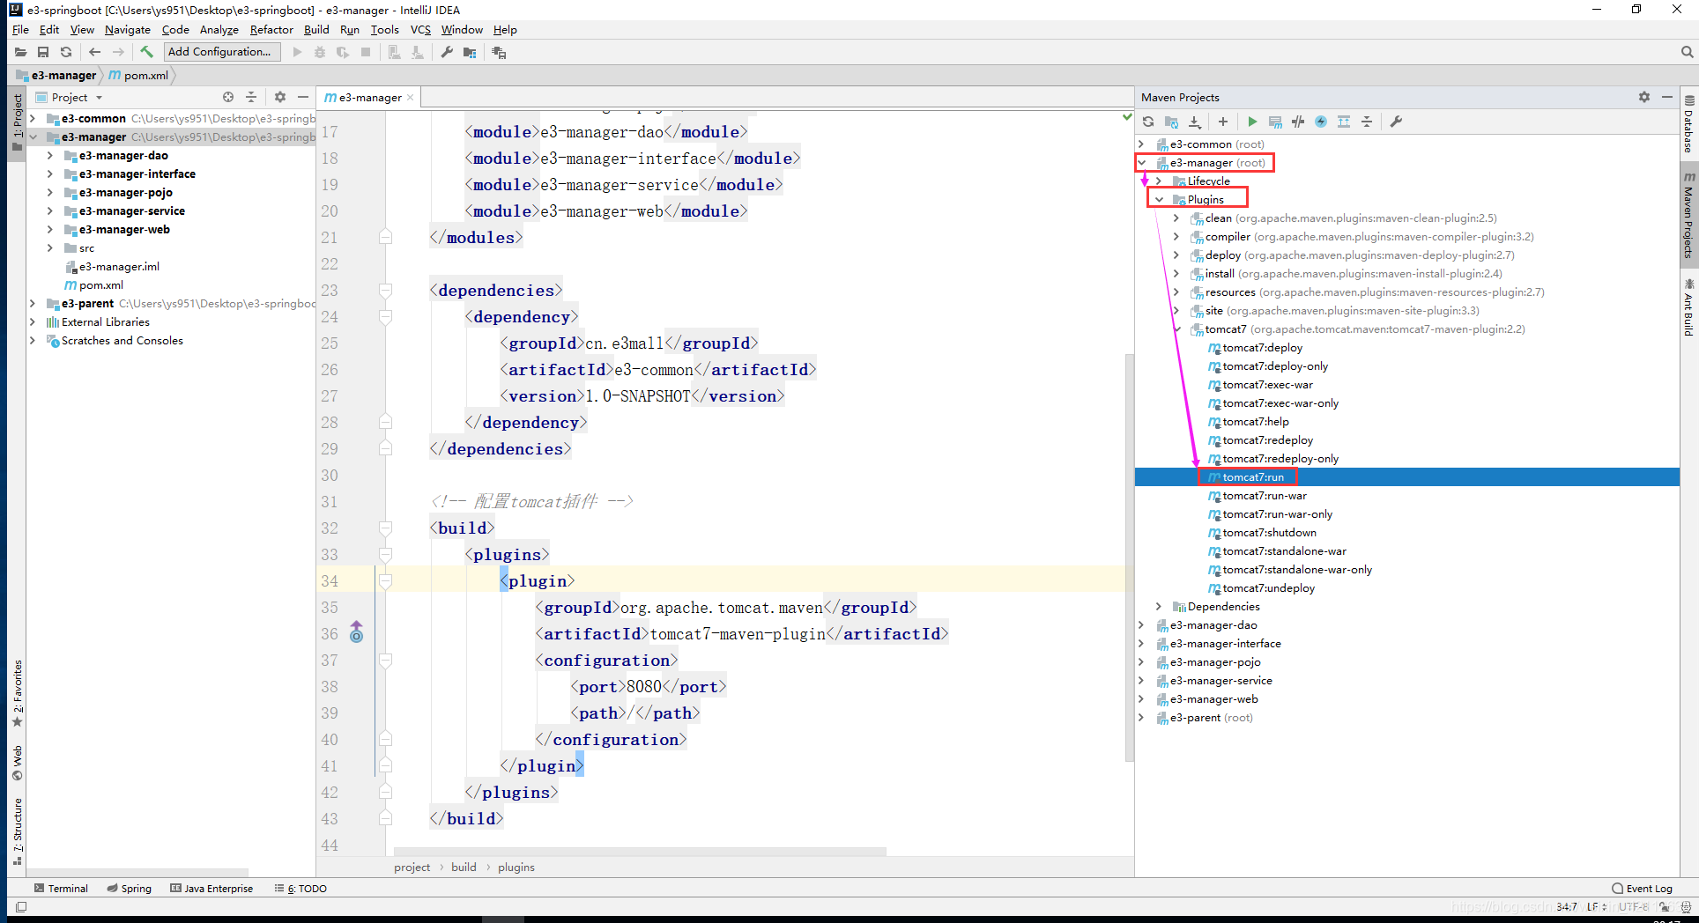1699x923 pixels.
Task: Run the selected Maven goal with the green play icon
Action: point(1252,122)
